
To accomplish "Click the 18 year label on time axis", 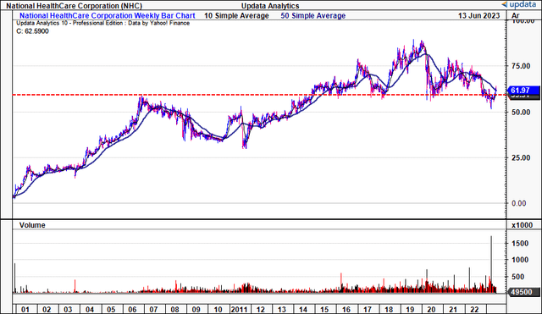I will click(x=389, y=309).
